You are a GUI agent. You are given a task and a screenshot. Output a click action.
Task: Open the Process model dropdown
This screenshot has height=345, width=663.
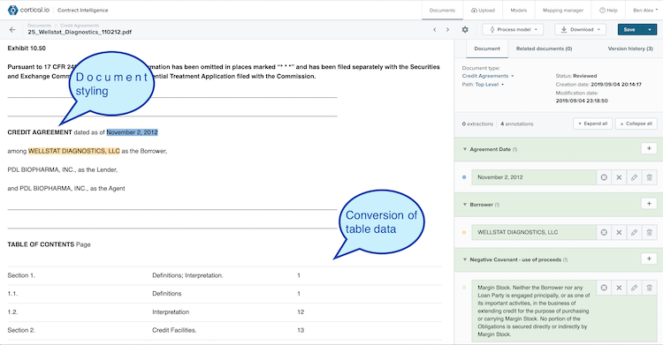pyautogui.click(x=513, y=30)
